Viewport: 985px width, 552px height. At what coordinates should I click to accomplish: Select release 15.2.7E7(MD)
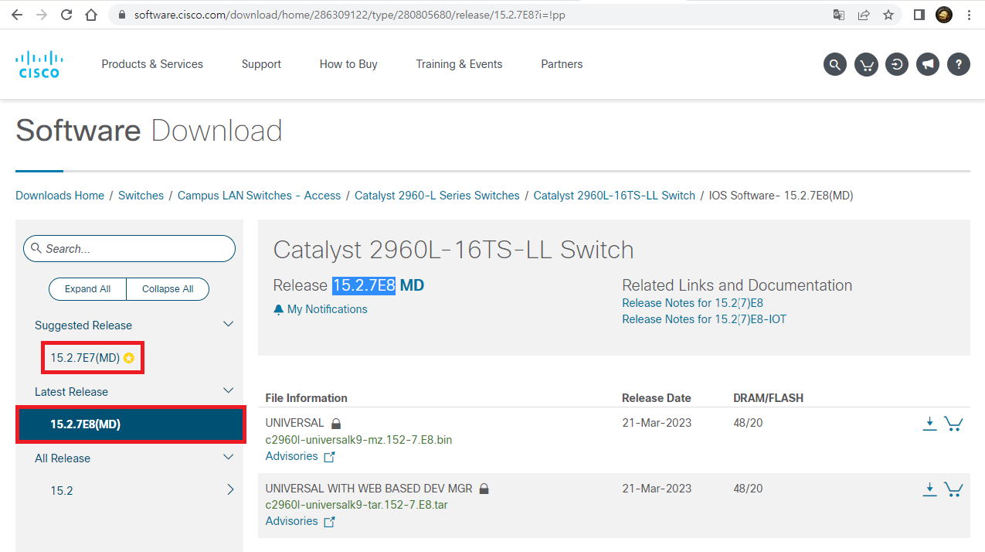coord(85,358)
